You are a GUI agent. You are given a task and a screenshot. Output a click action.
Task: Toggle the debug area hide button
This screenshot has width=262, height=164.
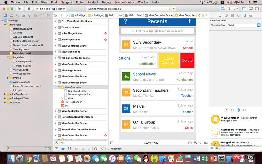tap(56, 149)
